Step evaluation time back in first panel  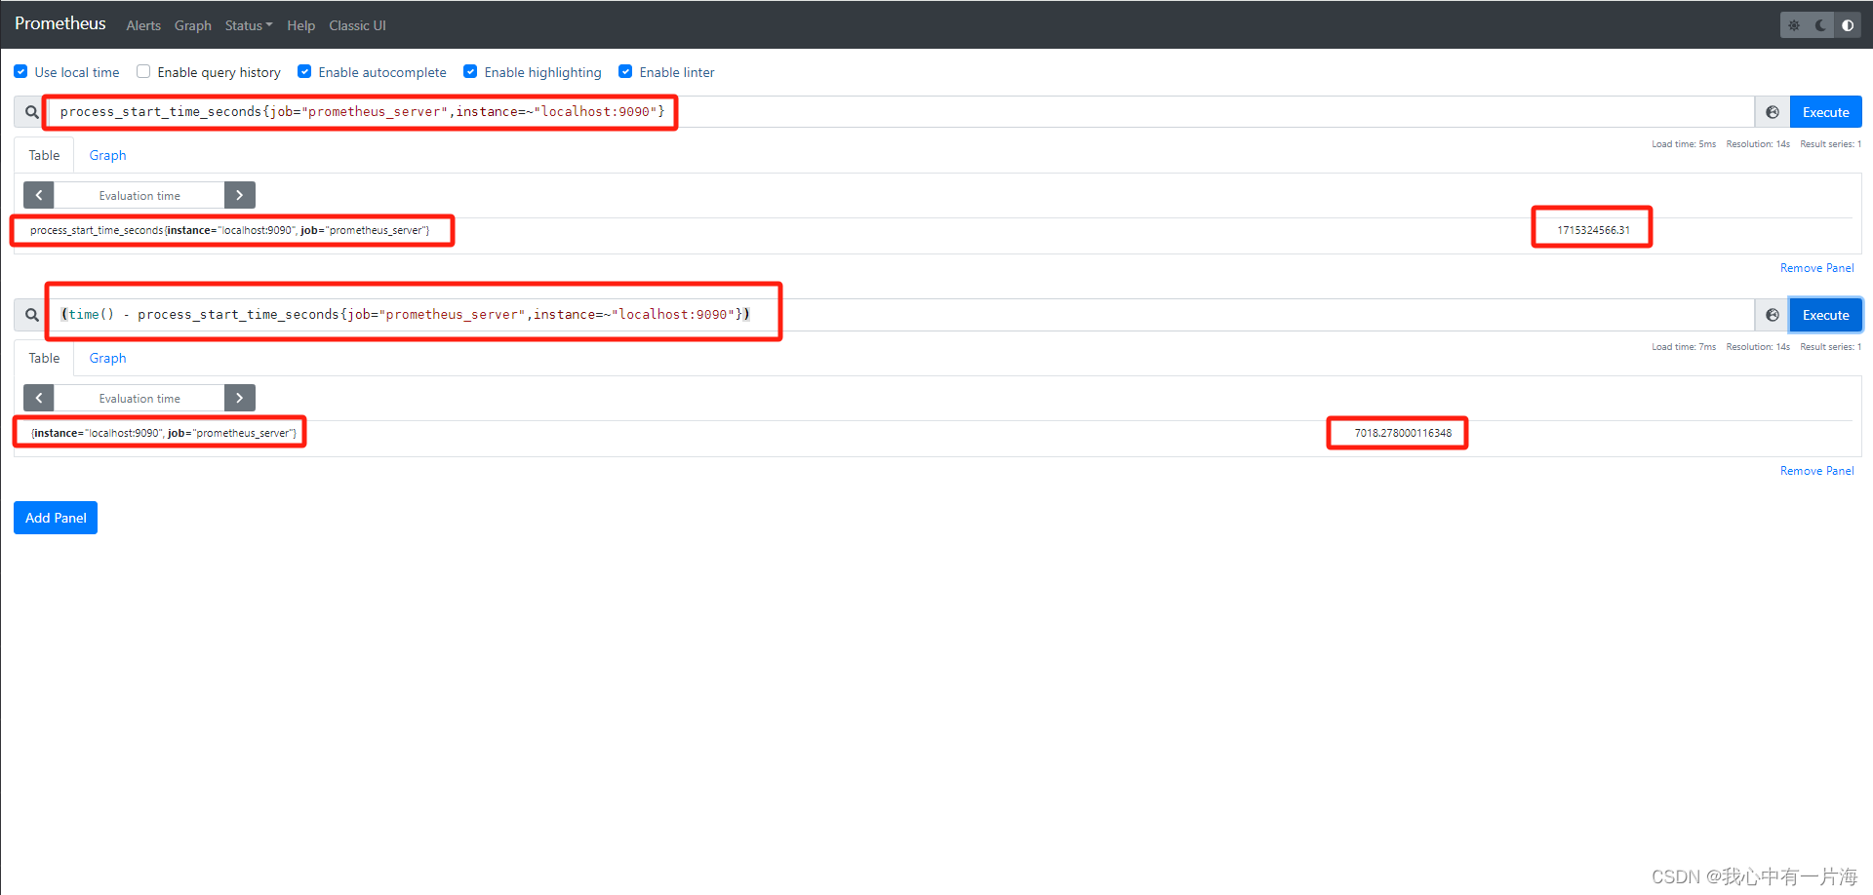[39, 195]
